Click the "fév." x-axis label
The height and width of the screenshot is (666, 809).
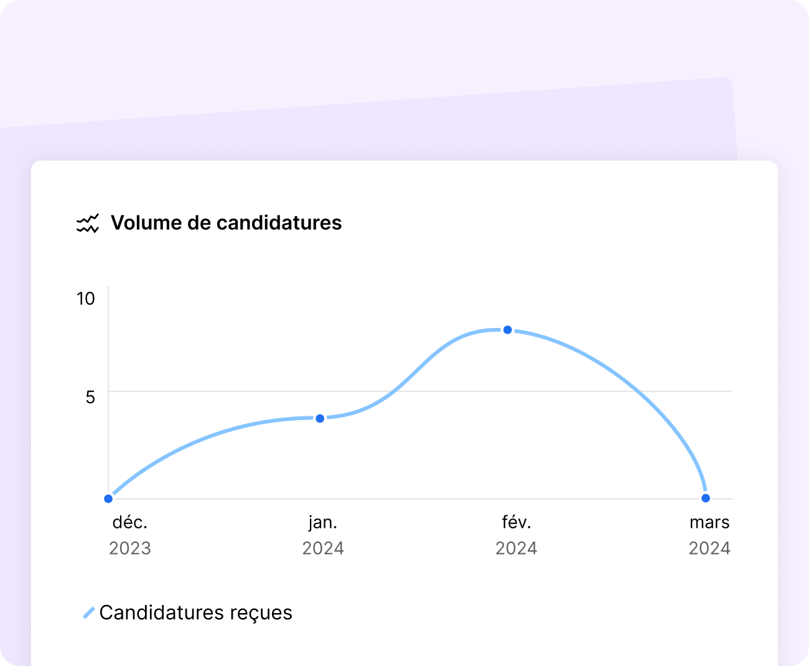pyautogui.click(x=517, y=522)
